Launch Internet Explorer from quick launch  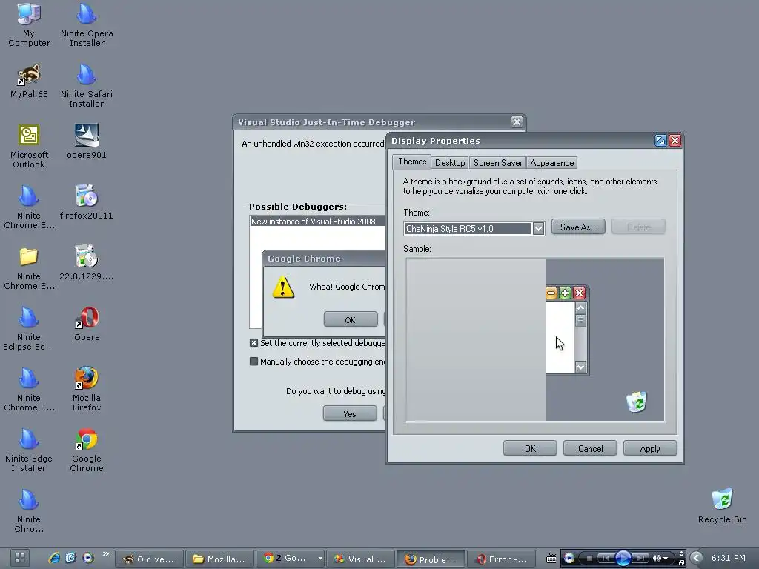point(54,558)
